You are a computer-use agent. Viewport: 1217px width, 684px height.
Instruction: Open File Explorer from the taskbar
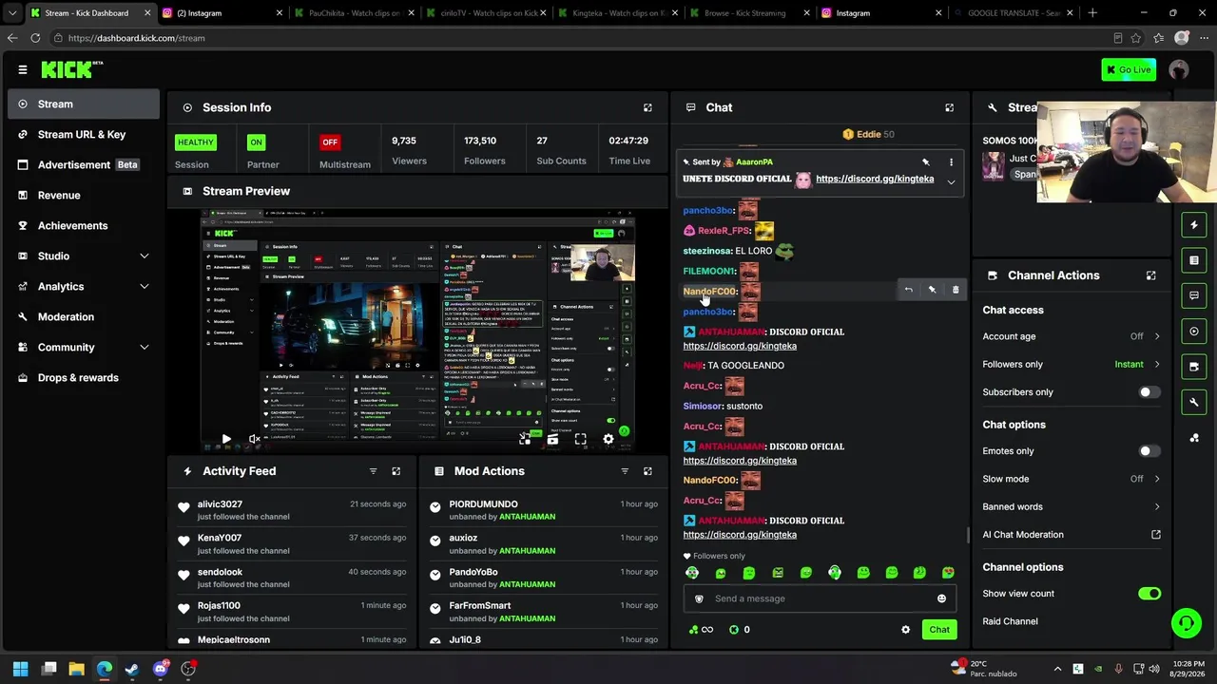tap(76, 669)
